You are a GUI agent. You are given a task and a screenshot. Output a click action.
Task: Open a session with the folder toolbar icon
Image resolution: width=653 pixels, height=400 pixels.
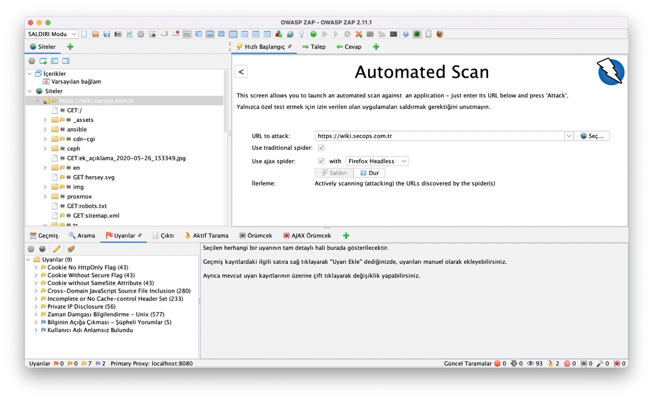[x=95, y=34]
